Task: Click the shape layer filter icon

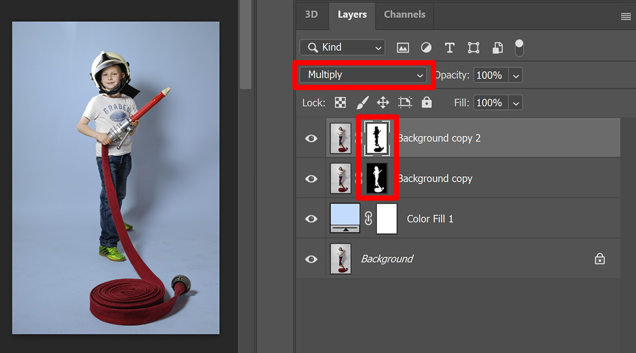Action: pos(474,47)
